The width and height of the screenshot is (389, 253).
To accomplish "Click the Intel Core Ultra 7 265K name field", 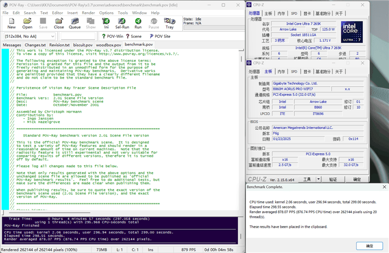I will [303, 23].
